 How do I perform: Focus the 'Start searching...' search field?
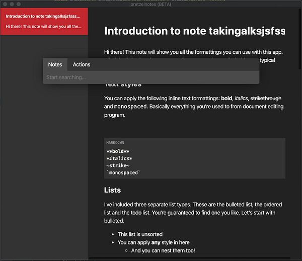pos(151,77)
